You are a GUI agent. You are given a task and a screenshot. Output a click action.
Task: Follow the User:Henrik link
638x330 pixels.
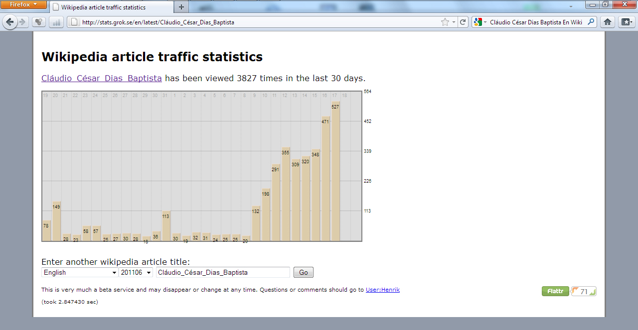click(382, 290)
